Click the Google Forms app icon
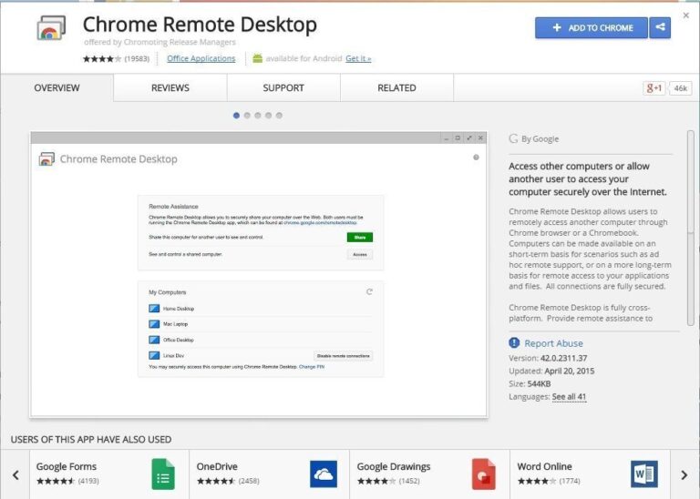The height and width of the screenshot is (499, 700). pos(163,474)
